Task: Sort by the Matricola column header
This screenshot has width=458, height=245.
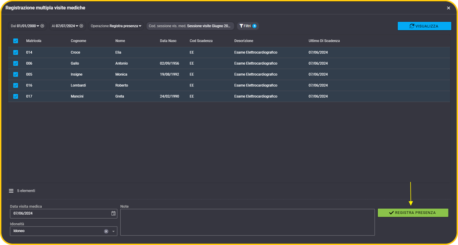Action: [34, 41]
